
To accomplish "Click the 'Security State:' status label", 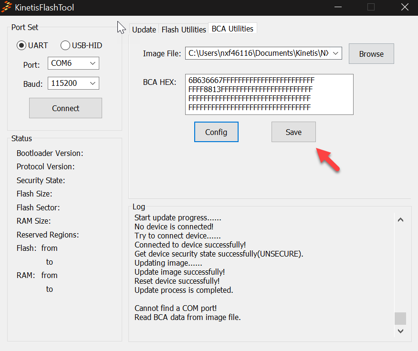I will coord(41,180).
